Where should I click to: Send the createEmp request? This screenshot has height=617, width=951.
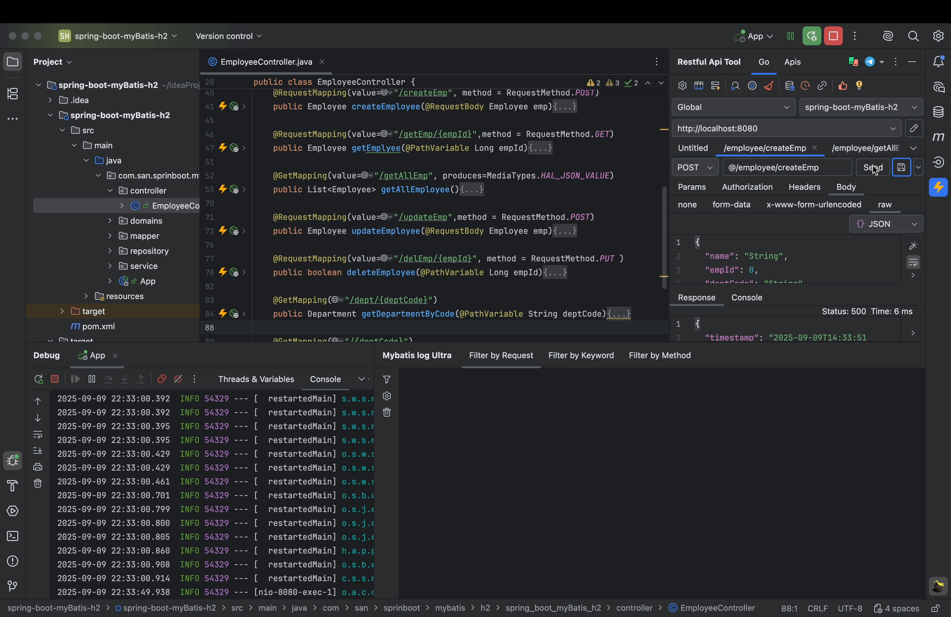pyautogui.click(x=873, y=168)
